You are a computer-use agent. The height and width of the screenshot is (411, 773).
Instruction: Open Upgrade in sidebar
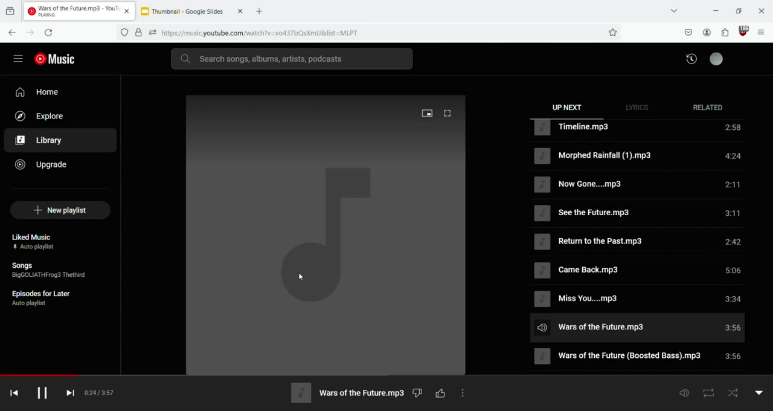(x=60, y=165)
